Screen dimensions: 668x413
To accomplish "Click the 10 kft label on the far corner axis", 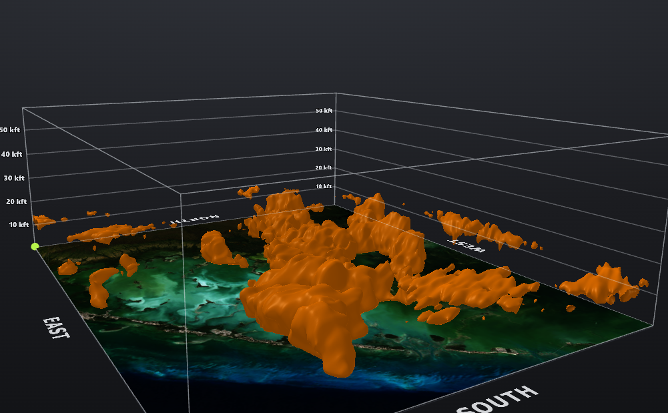I will tap(324, 187).
